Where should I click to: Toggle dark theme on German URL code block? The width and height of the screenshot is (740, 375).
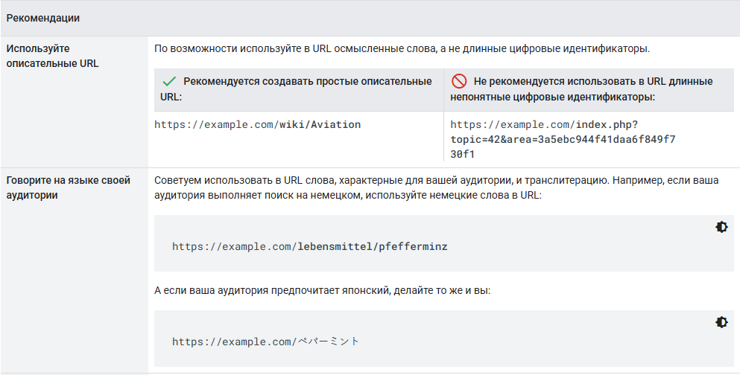click(x=721, y=227)
